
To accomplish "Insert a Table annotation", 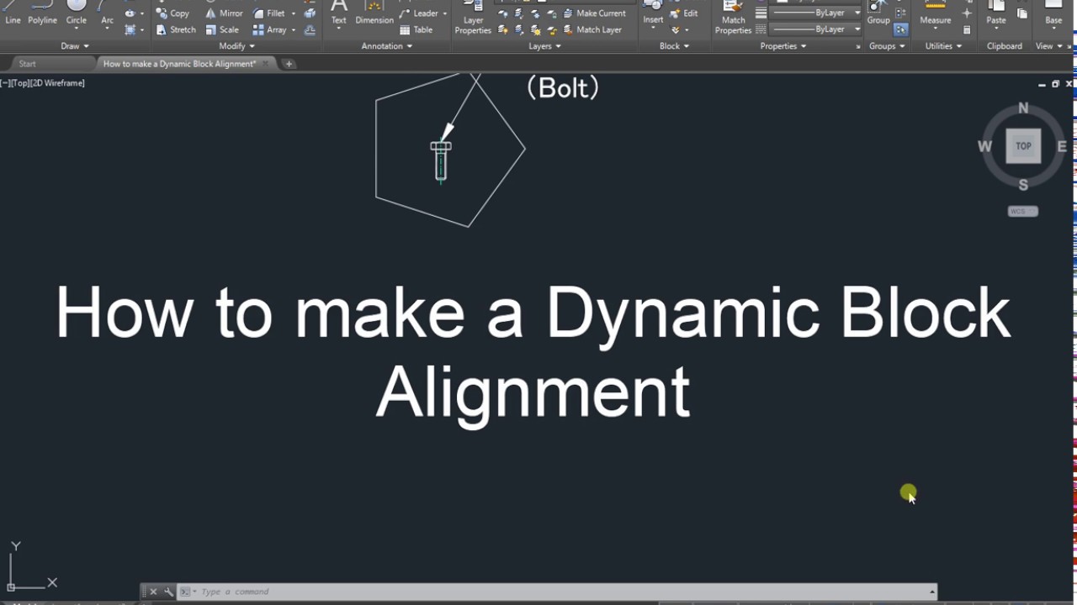I will tap(416, 29).
